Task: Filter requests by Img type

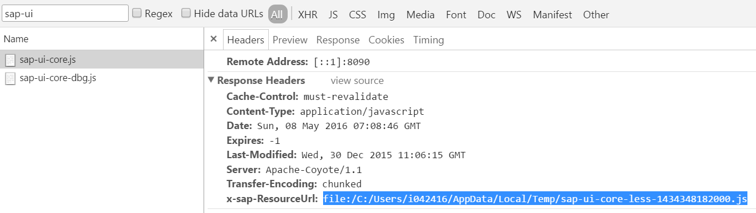Action: (x=386, y=15)
